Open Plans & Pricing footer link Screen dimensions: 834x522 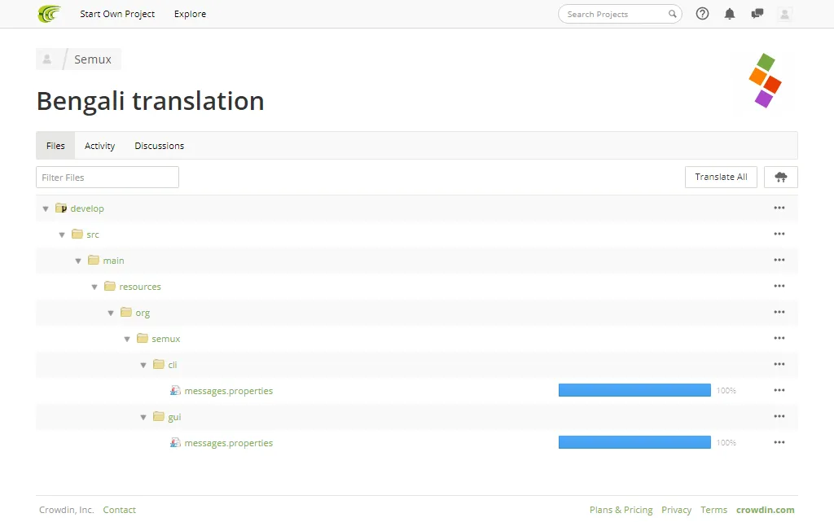[621, 510]
